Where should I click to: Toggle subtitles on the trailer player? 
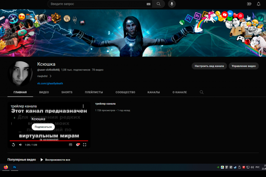point(71,145)
